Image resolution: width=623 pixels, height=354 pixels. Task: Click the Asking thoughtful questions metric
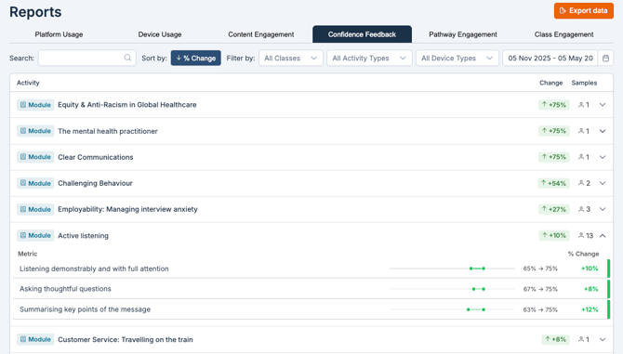point(65,289)
